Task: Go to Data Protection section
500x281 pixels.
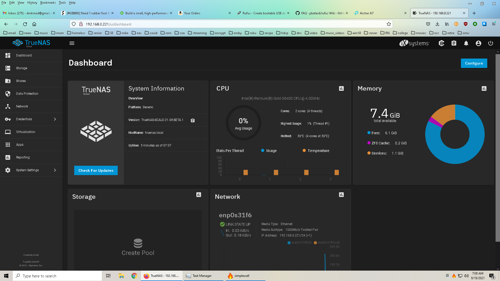Action: click(x=27, y=94)
